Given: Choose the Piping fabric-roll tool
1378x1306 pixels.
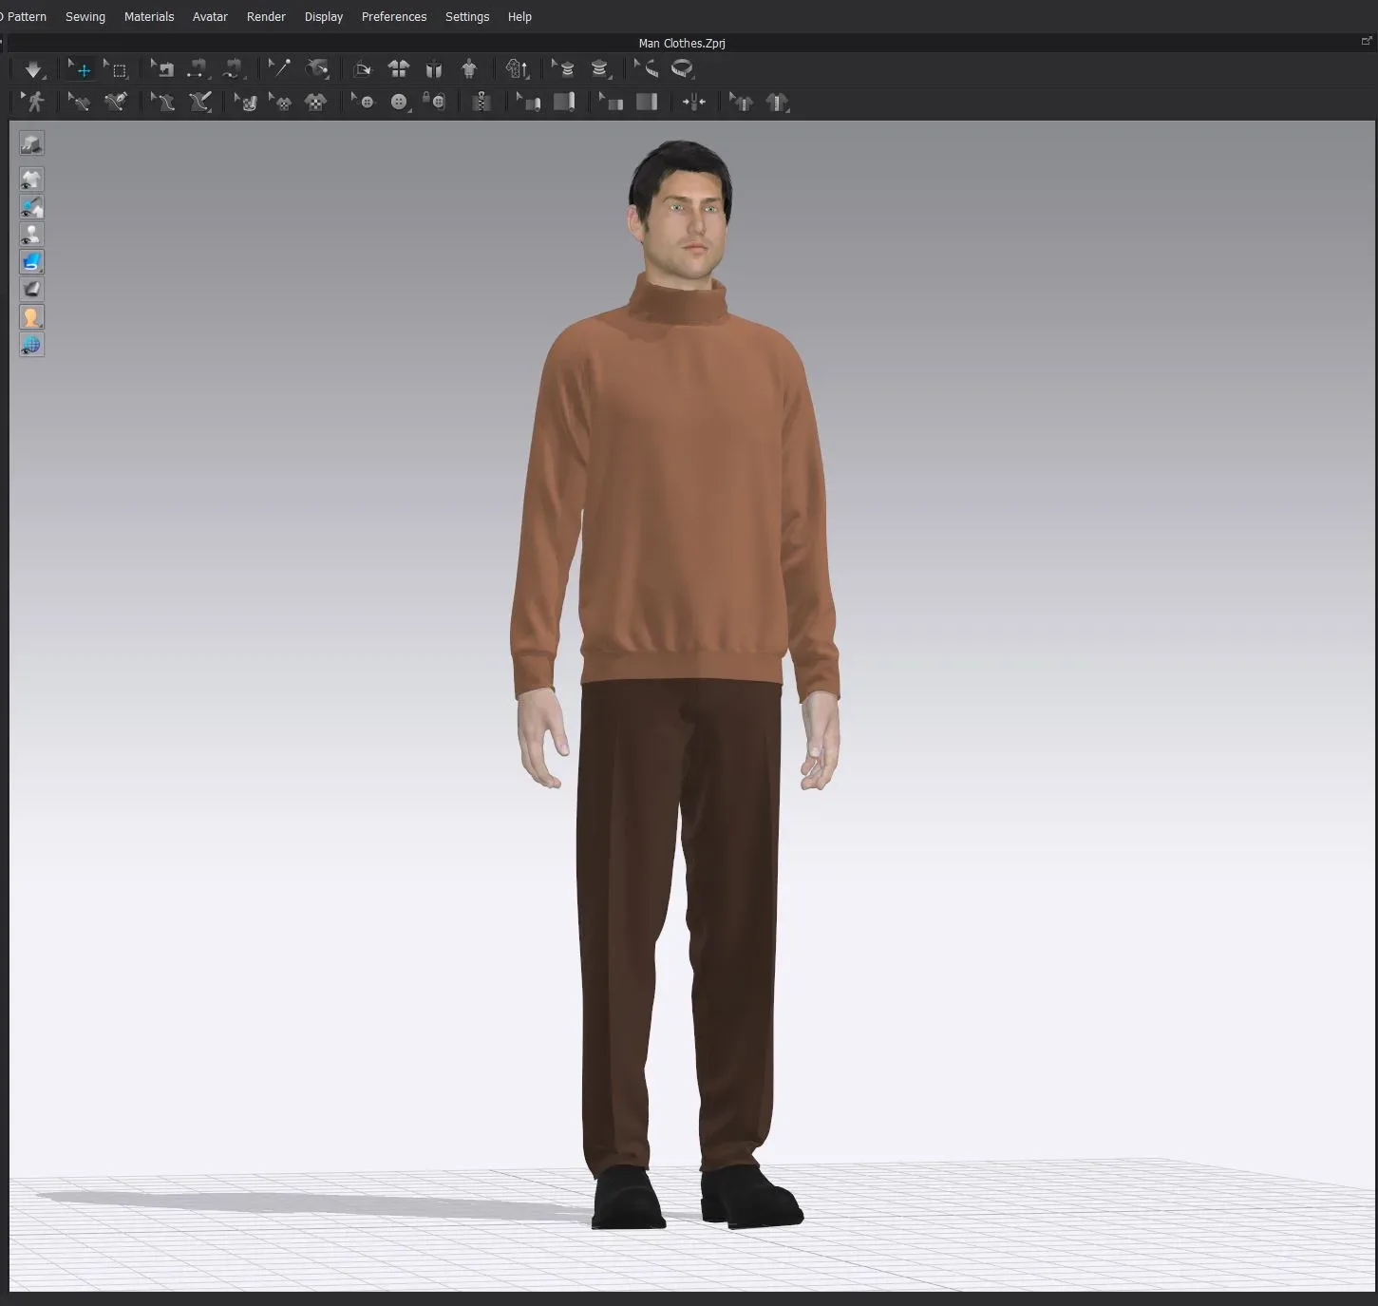Looking at the screenshot, I should 564,102.
